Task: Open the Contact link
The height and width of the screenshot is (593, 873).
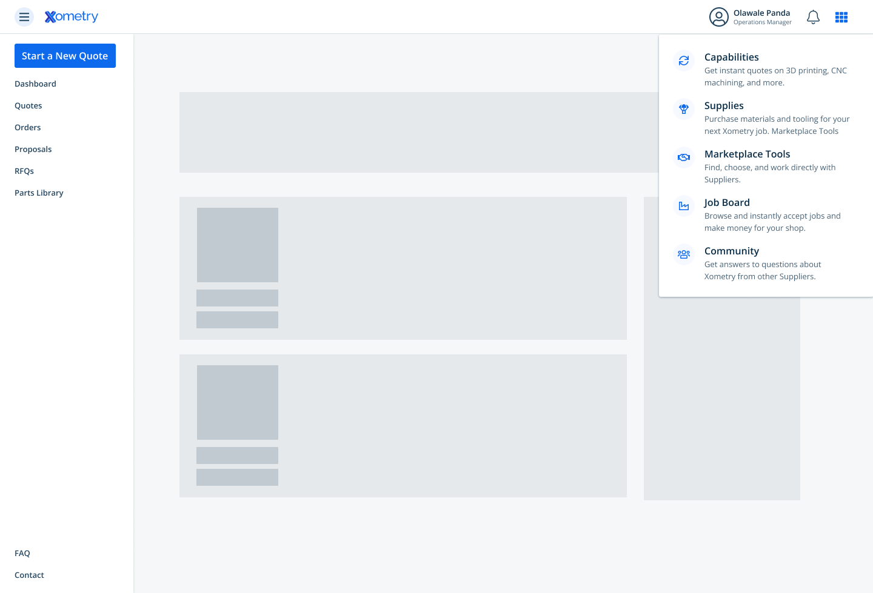Action: coord(29,575)
